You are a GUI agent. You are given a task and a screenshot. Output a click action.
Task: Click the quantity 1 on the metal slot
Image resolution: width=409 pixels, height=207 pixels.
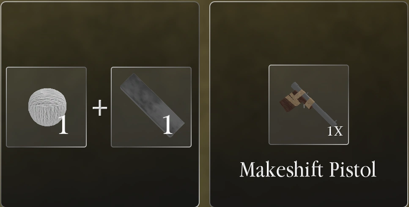point(167,125)
